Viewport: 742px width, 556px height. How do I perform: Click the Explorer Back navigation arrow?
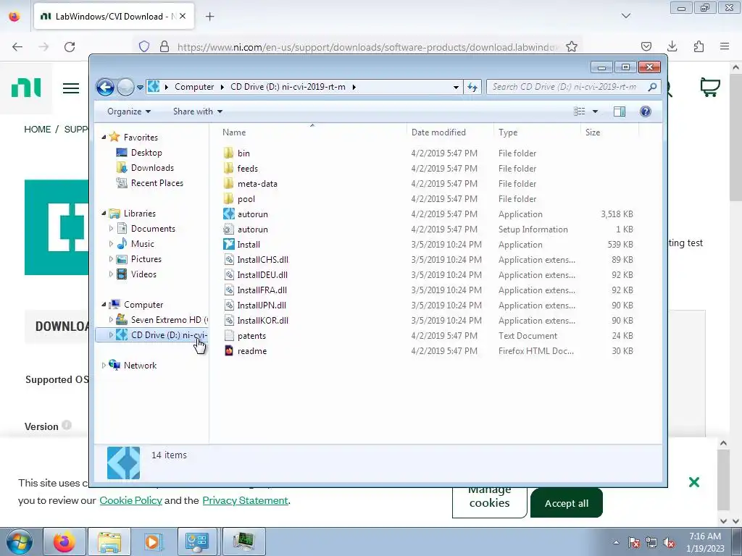105,87
